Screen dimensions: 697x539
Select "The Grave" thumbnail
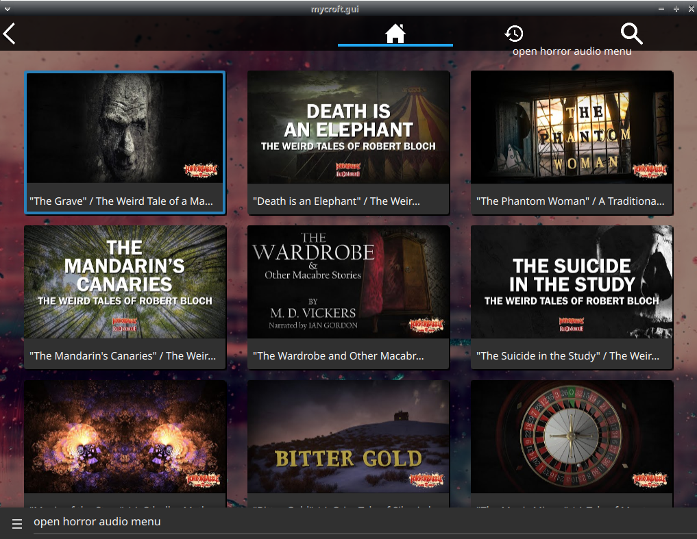point(125,128)
